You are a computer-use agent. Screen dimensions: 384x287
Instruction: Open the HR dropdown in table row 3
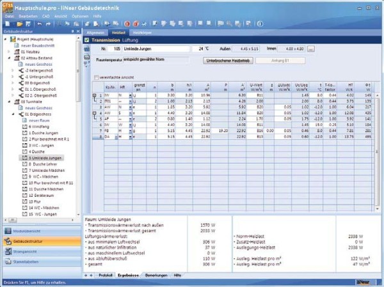pyautogui.click(x=130, y=107)
